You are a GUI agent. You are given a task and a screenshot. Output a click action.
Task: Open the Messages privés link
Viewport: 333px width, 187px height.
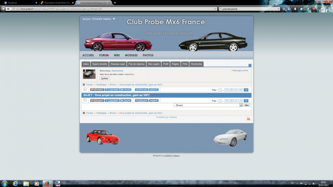(x=241, y=70)
